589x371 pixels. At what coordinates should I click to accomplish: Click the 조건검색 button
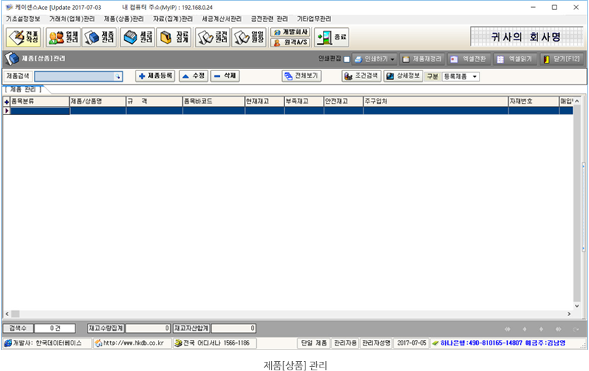361,75
